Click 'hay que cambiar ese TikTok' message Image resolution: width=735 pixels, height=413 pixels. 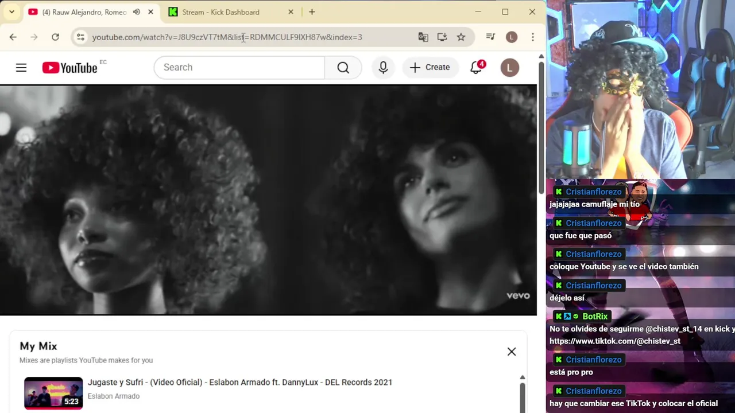pyautogui.click(x=634, y=404)
